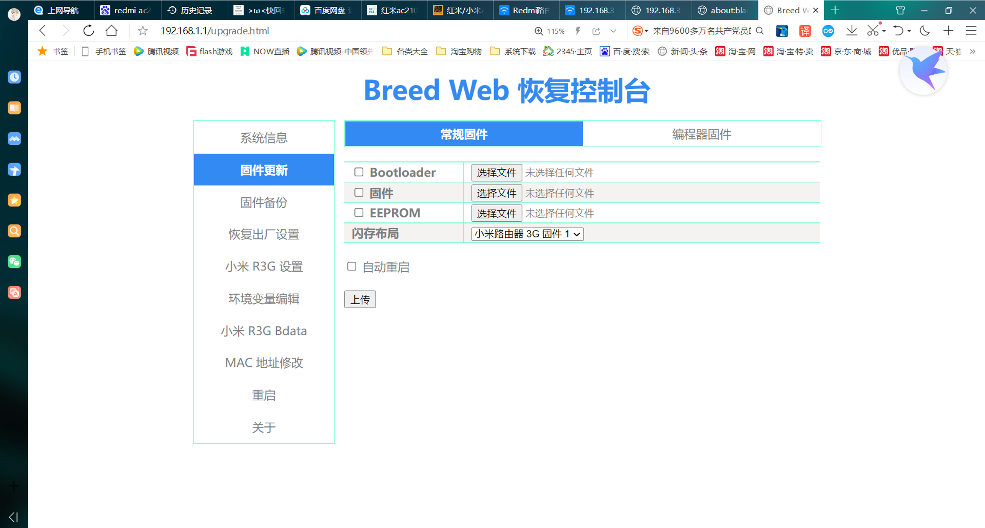Click the translate icon in toolbar

coord(805,31)
